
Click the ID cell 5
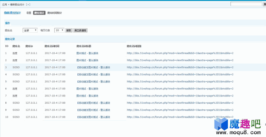pos(6,82)
